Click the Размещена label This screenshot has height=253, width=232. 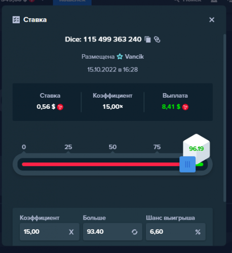click(x=98, y=57)
